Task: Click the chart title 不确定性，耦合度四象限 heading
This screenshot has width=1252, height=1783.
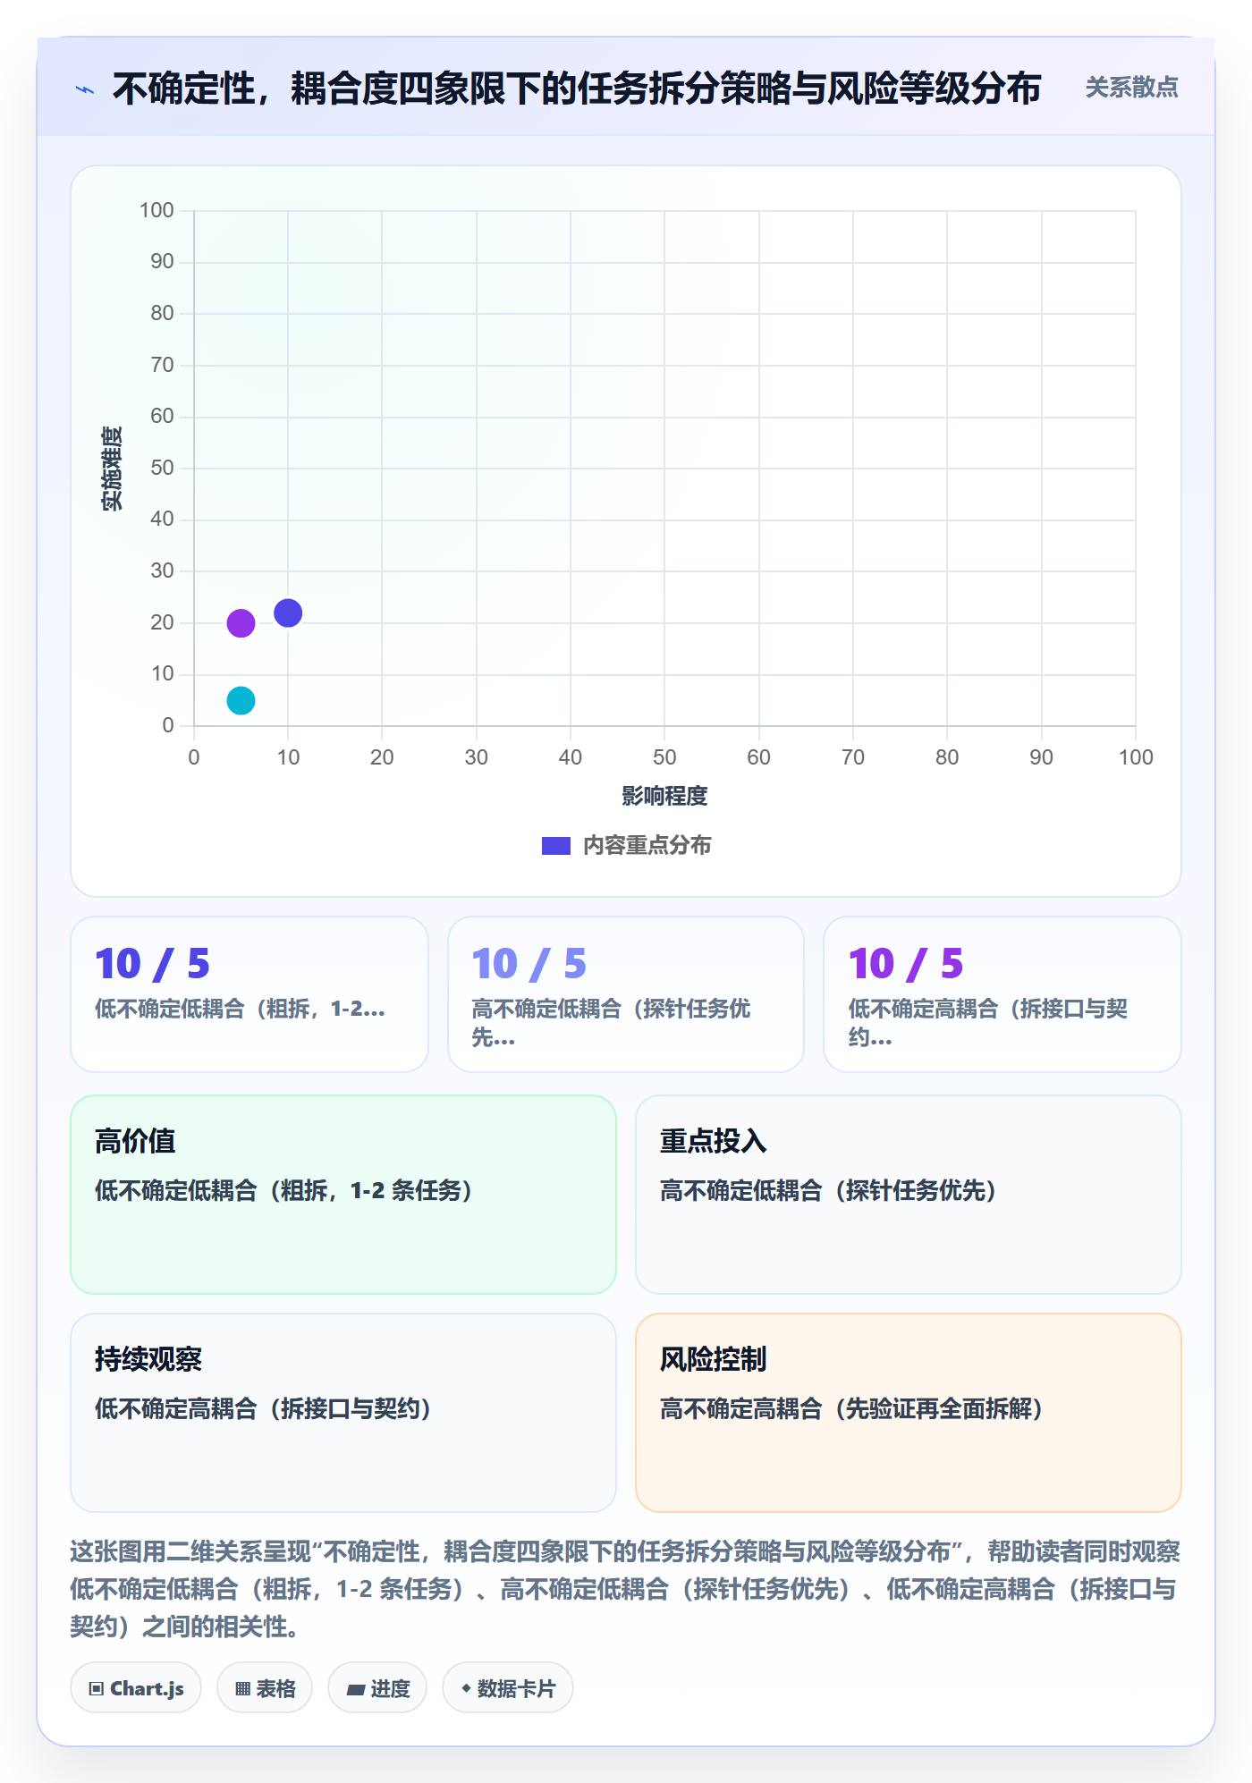Action: coord(577,89)
